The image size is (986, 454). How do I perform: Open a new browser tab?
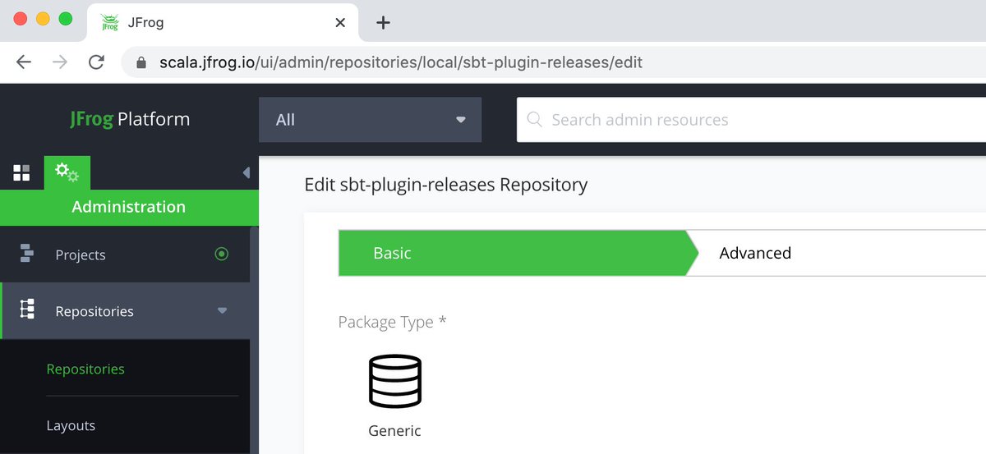[x=382, y=22]
